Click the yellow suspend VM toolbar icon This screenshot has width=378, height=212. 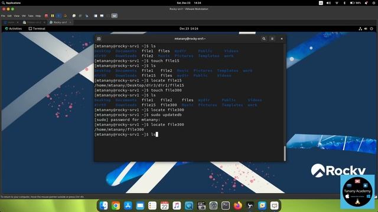click(x=53, y=16)
